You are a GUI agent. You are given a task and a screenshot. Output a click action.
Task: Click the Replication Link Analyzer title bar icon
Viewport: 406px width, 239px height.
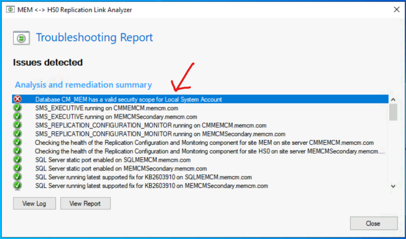pos(10,9)
